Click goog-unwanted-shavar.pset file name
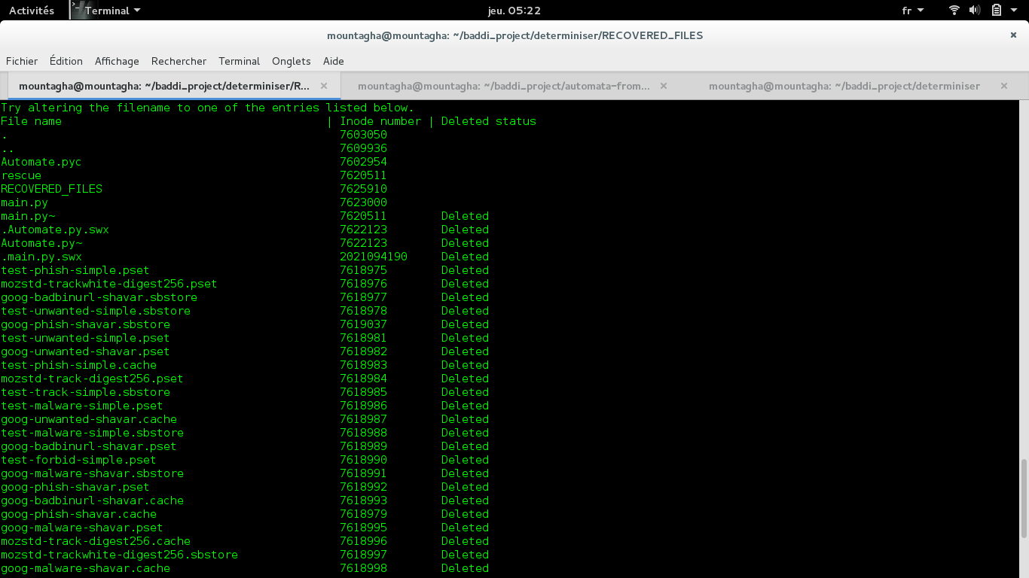The image size is (1029, 578). (x=85, y=351)
